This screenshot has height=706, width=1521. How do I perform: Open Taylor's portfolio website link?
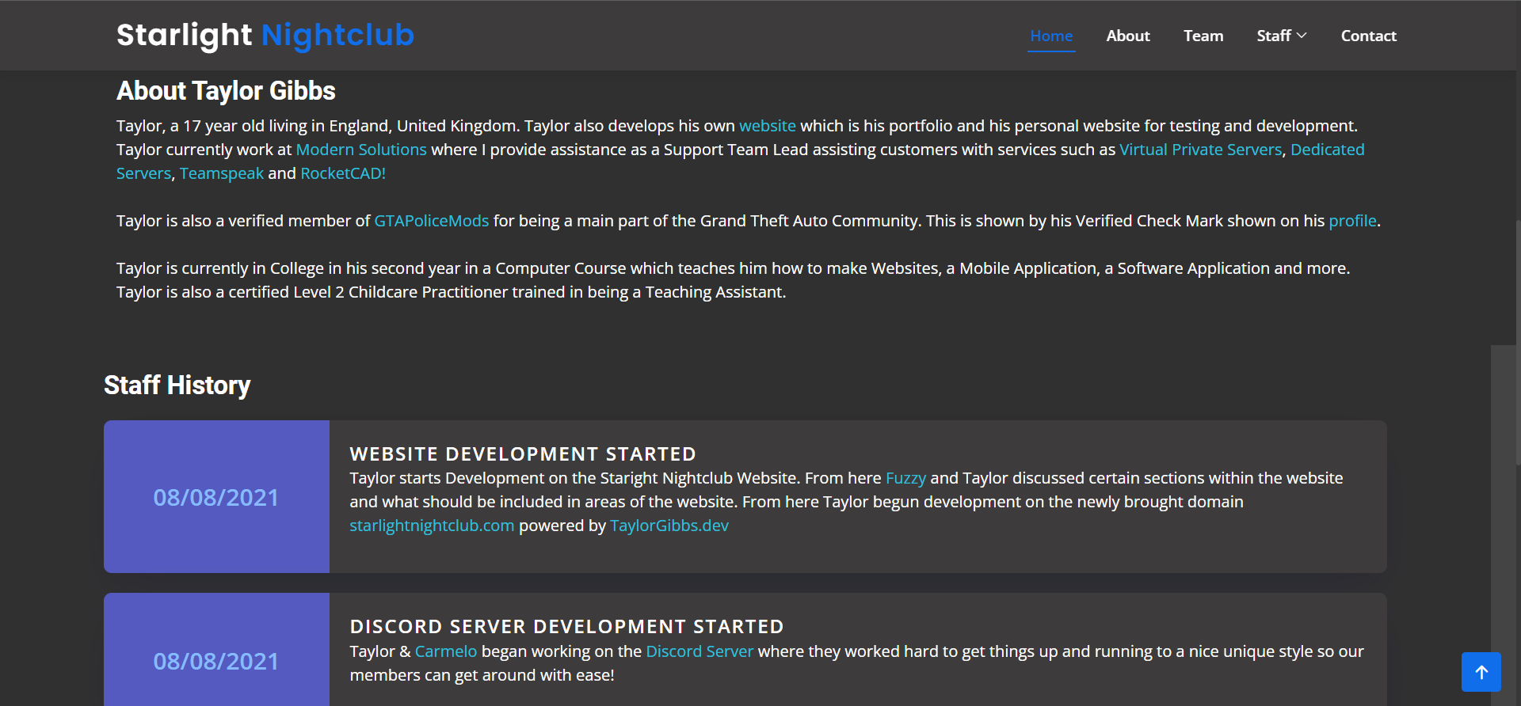tap(767, 126)
